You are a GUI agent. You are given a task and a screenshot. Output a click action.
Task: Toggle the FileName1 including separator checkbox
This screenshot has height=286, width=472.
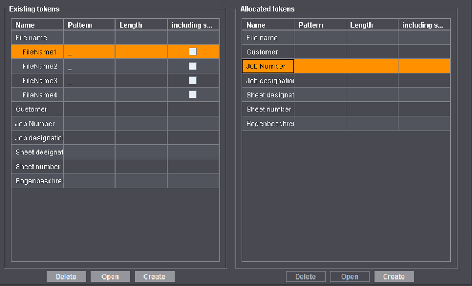[193, 52]
